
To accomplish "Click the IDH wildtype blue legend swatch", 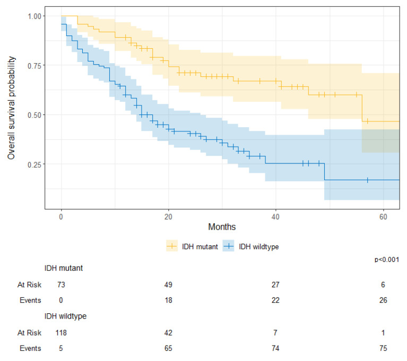I will coord(228,246).
